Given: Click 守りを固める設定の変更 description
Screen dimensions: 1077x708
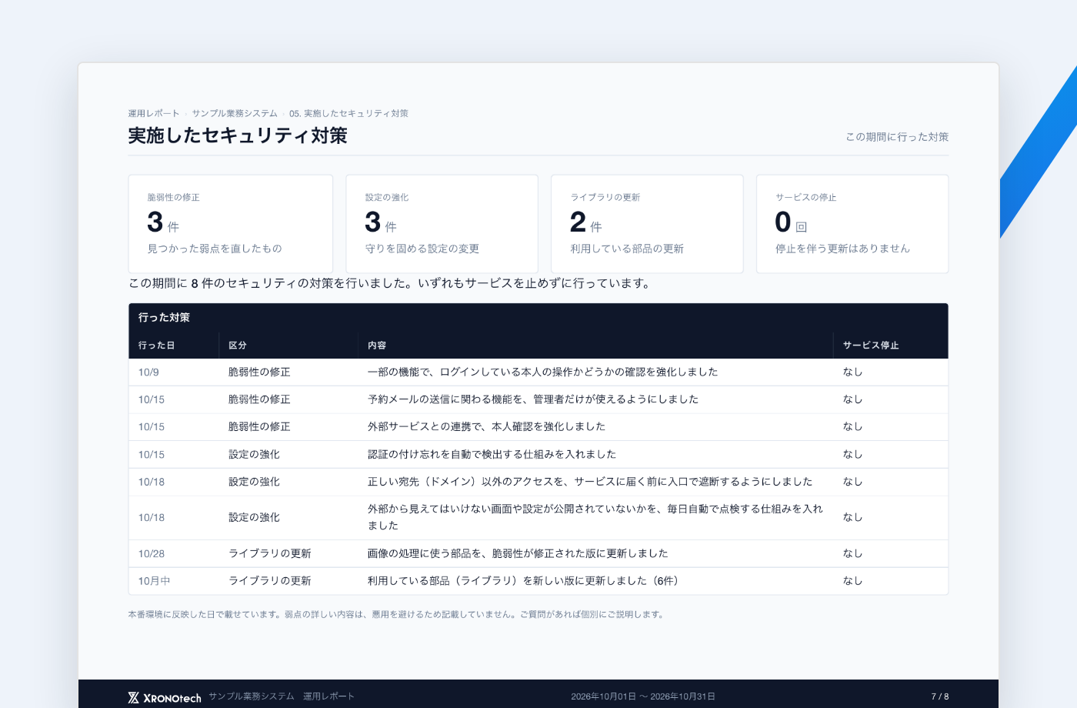Looking at the screenshot, I should 422,249.
